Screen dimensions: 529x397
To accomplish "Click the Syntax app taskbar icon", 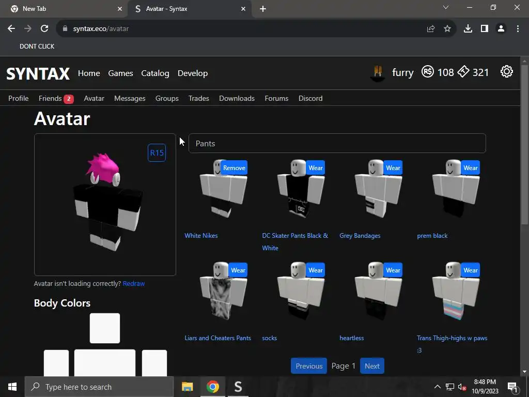I will point(238,387).
